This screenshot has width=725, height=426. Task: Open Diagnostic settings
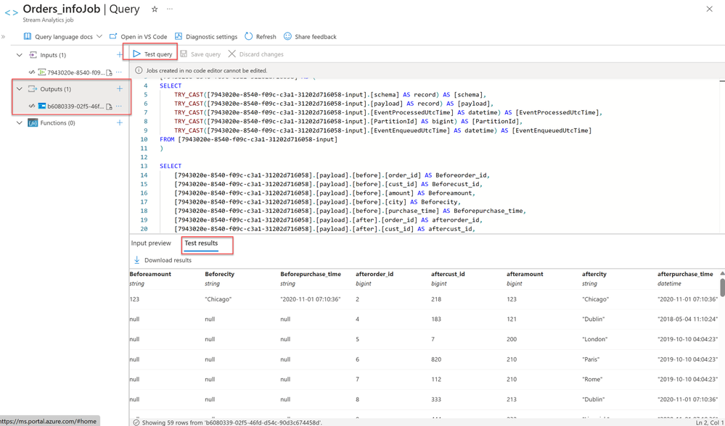coord(206,36)
